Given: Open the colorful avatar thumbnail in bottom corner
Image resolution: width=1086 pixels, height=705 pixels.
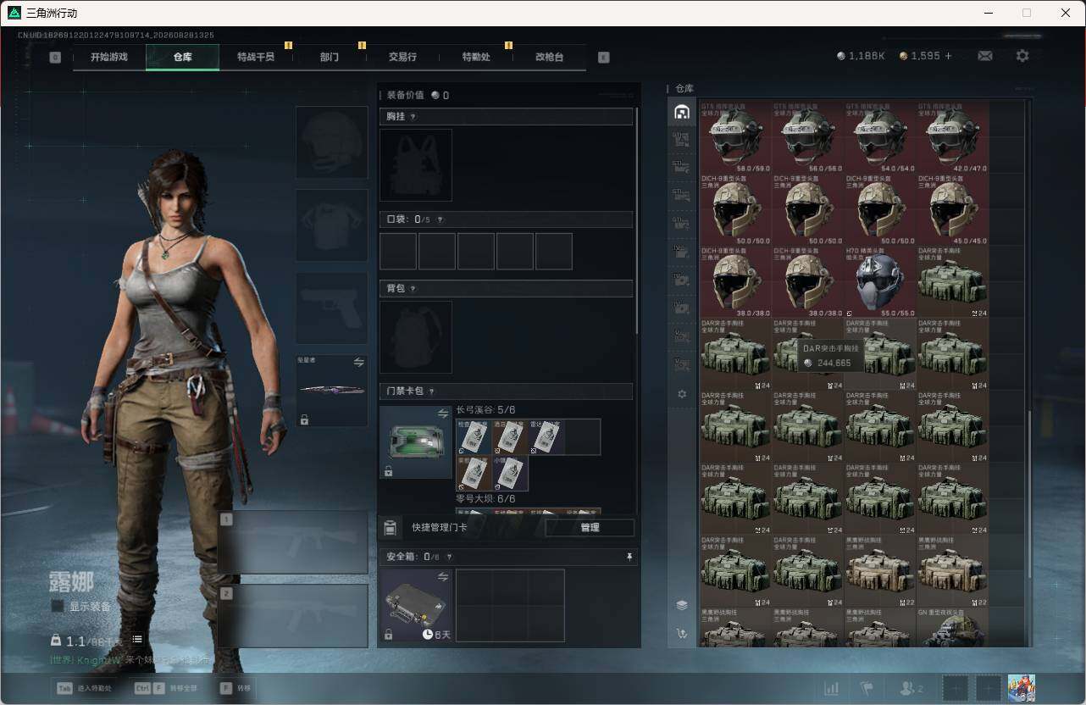Looking at the screenshot, I should click(1022, 687).
